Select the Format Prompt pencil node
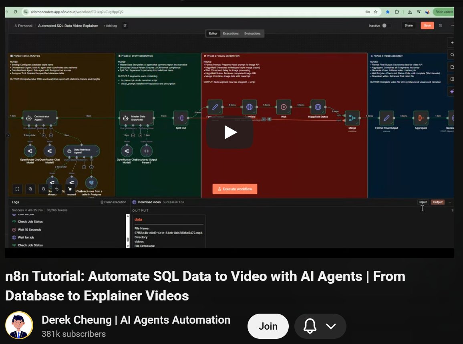Screen dimensions: 463x344 click(x=215, y=107)
